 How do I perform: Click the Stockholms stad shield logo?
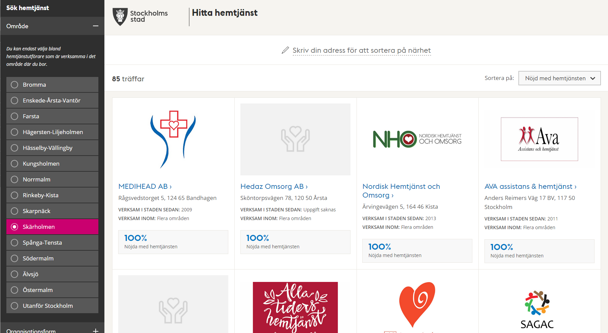click(x=120, y=17)
